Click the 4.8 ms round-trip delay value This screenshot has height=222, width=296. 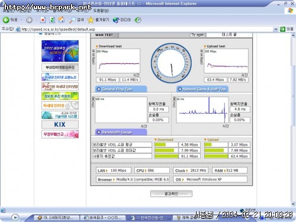coord(240,109)
